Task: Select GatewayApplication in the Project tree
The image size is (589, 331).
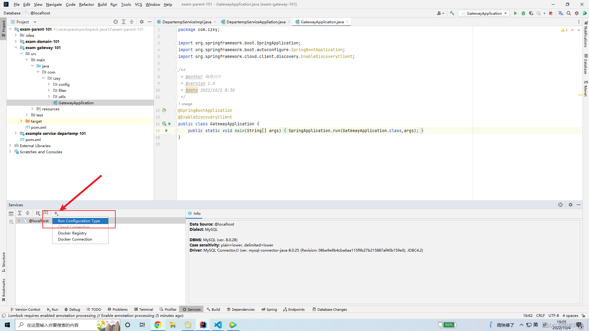Action: 75,103
